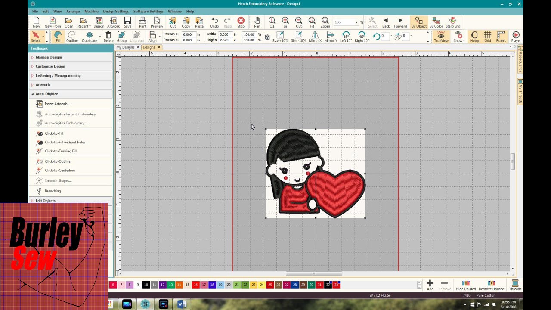Click Hide Unused colors

click(466, 285)
